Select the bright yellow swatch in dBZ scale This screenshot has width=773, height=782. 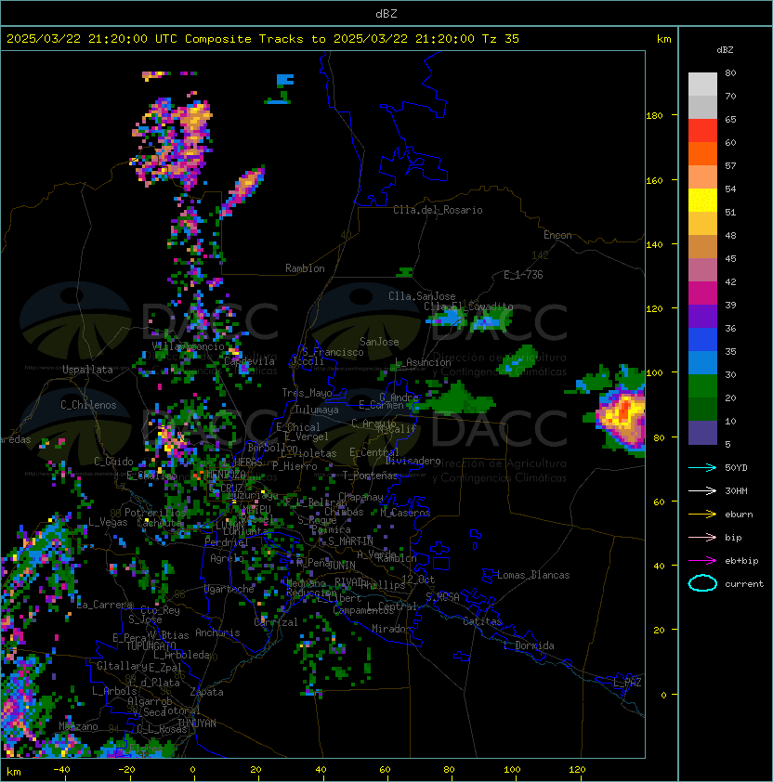point(702,200)
